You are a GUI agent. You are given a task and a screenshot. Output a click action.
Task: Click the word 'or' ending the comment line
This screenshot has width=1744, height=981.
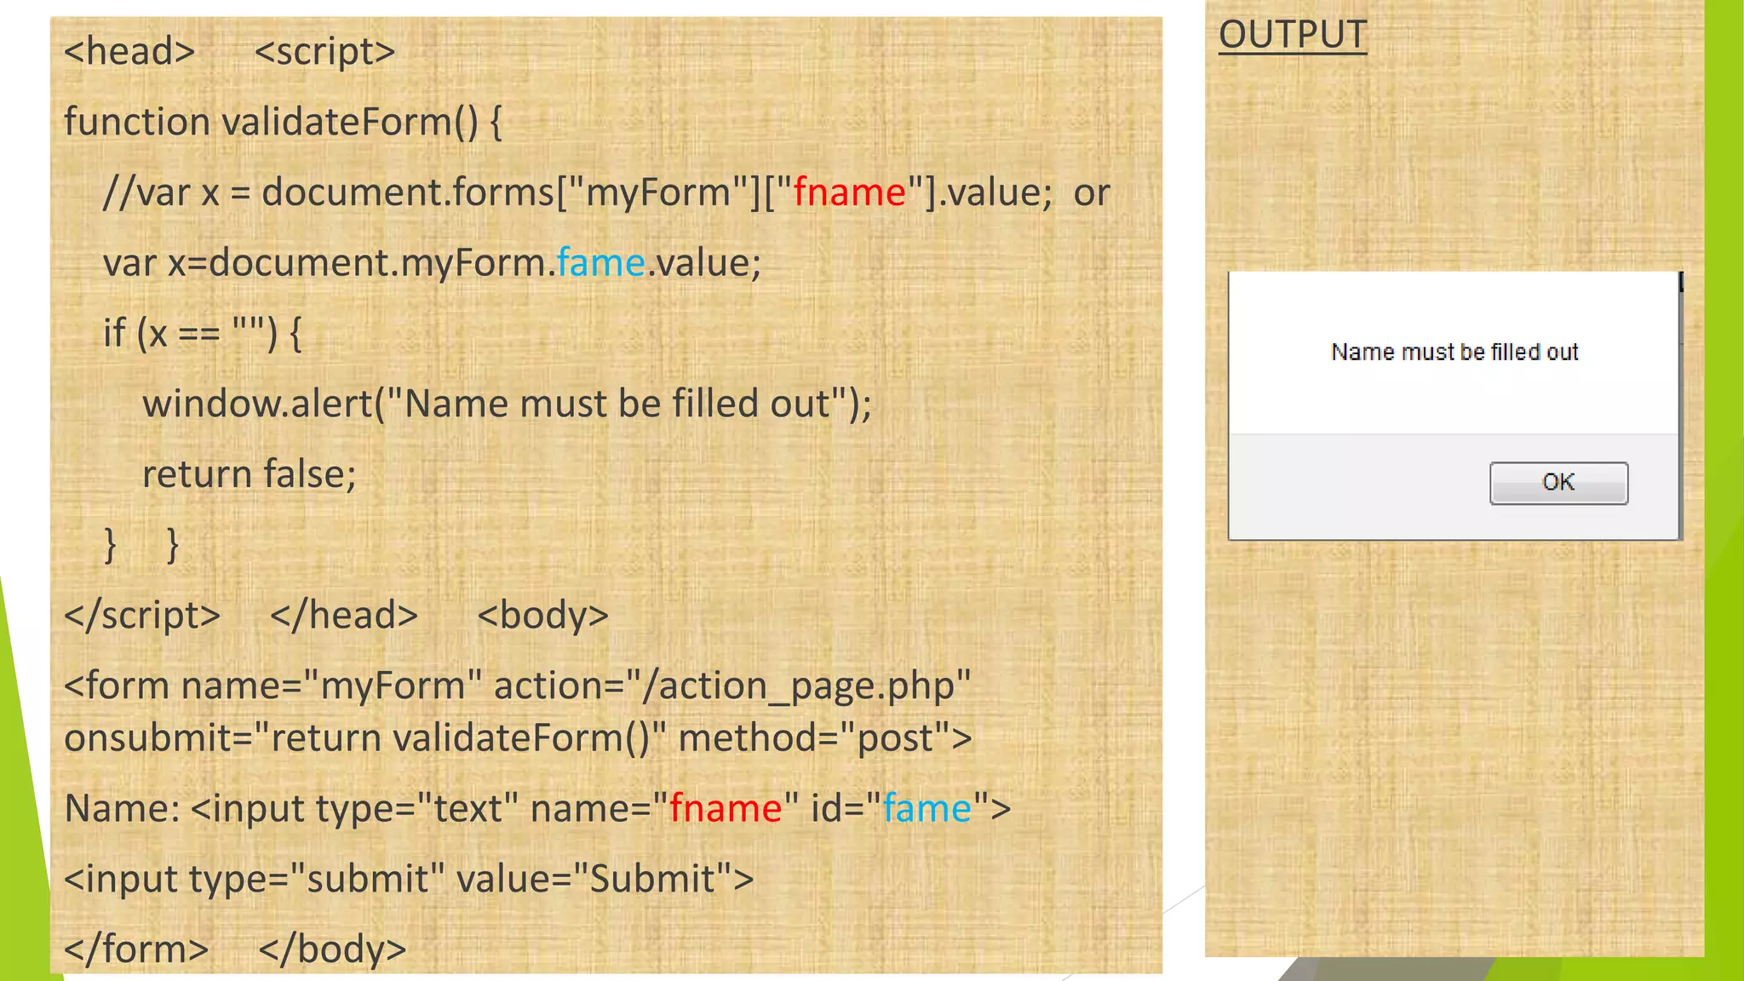[1092, 193]
